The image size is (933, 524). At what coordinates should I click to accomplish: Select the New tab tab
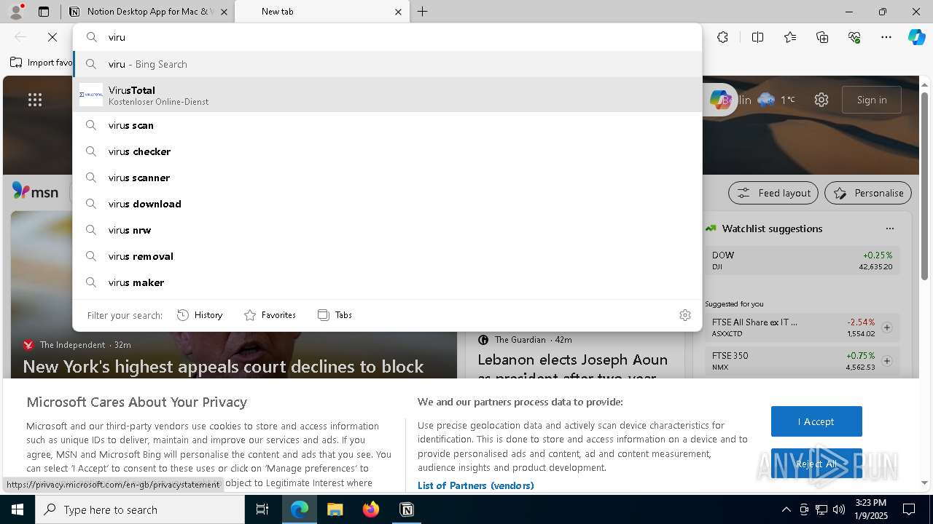321,12
